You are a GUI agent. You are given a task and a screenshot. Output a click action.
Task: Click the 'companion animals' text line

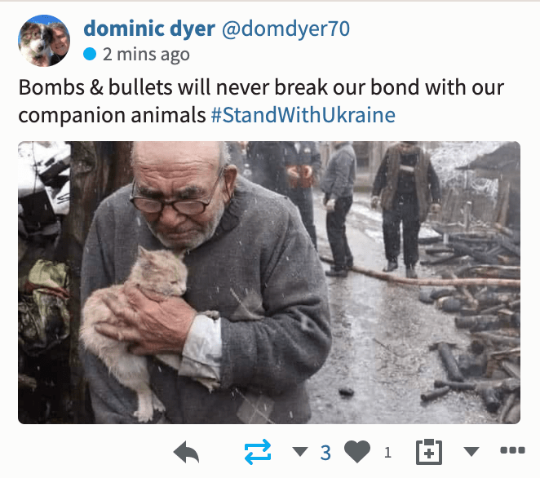pyautogui.click(x=112, y=115)
